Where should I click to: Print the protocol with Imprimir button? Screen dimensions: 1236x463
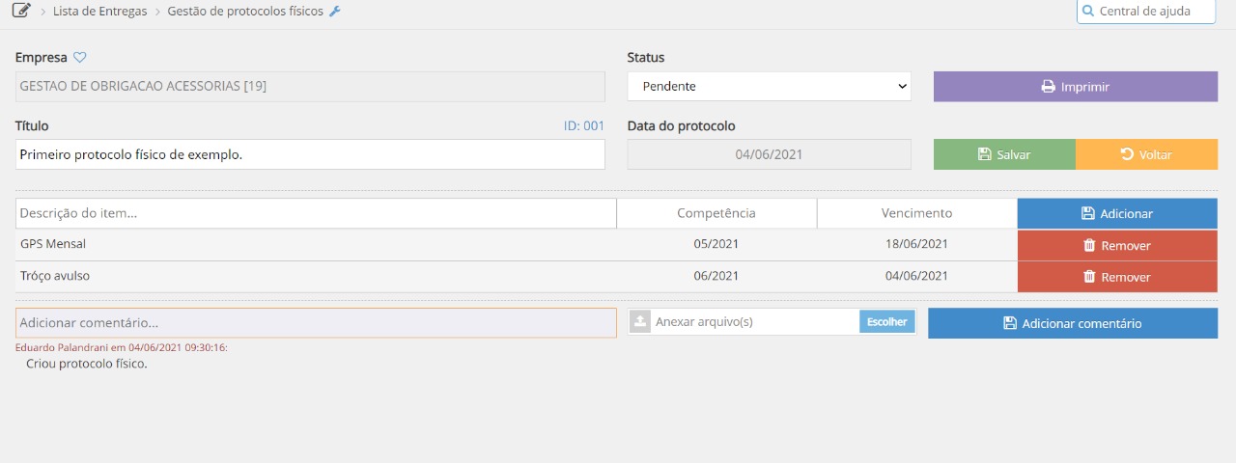point(1075,87)
